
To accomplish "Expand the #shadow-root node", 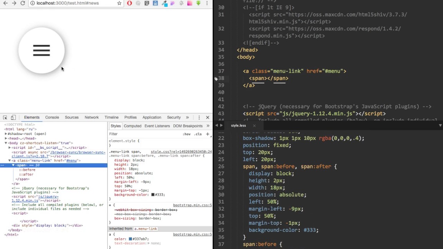I will pos(6,134).
